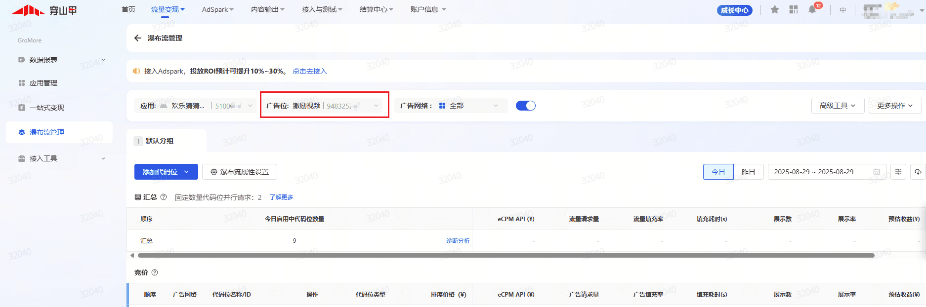Open the apps grid icon in header
The width and height of the screenshot is (926, 307).
point(794,9)
